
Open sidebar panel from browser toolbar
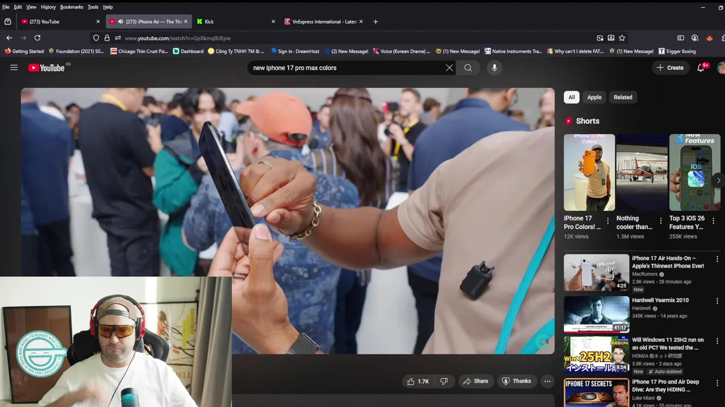click(x=681, y=38)
